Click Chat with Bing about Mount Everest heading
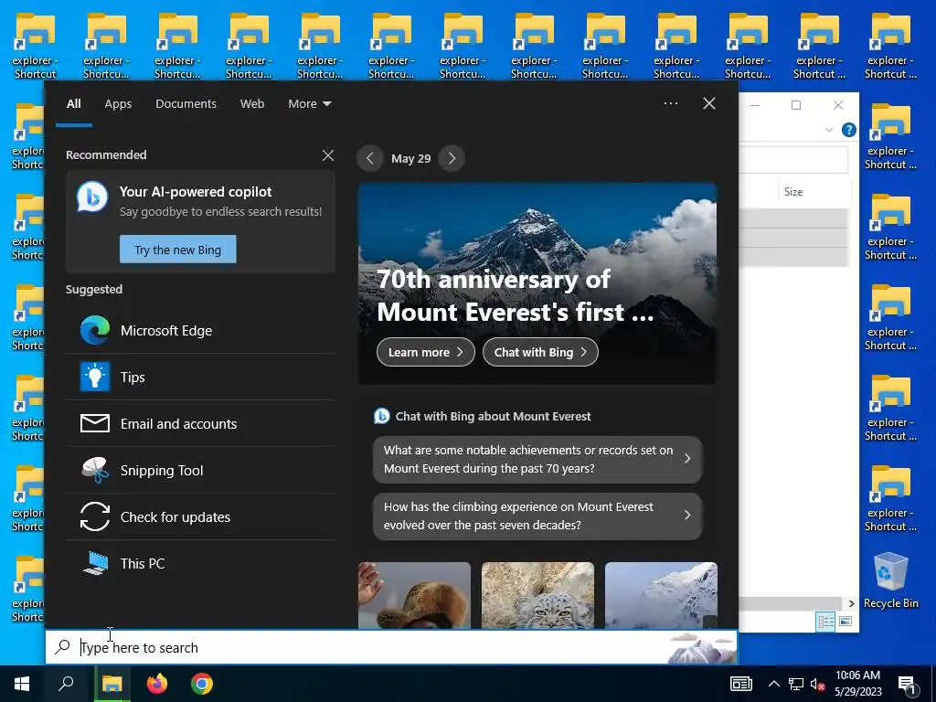The image size is (936, 702). pos(493,416)
